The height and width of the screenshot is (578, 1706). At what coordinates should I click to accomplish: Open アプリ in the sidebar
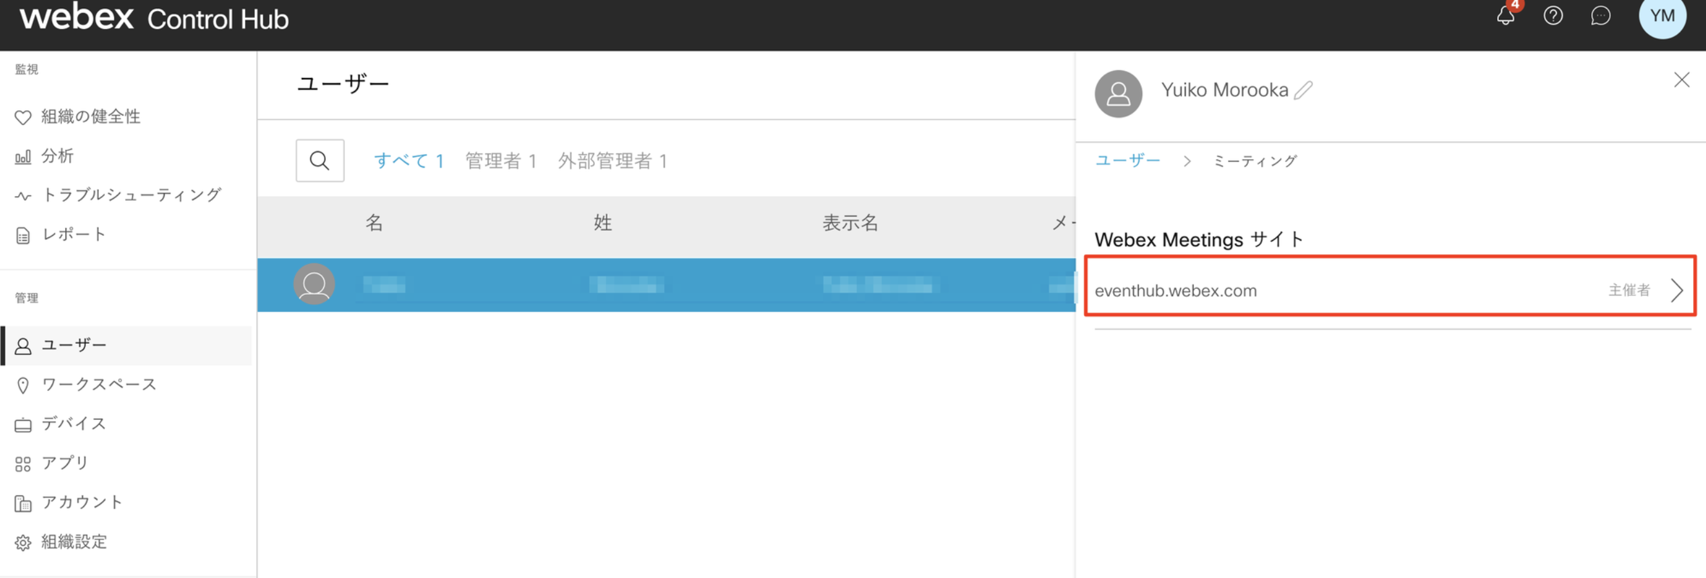pos(52,463)
